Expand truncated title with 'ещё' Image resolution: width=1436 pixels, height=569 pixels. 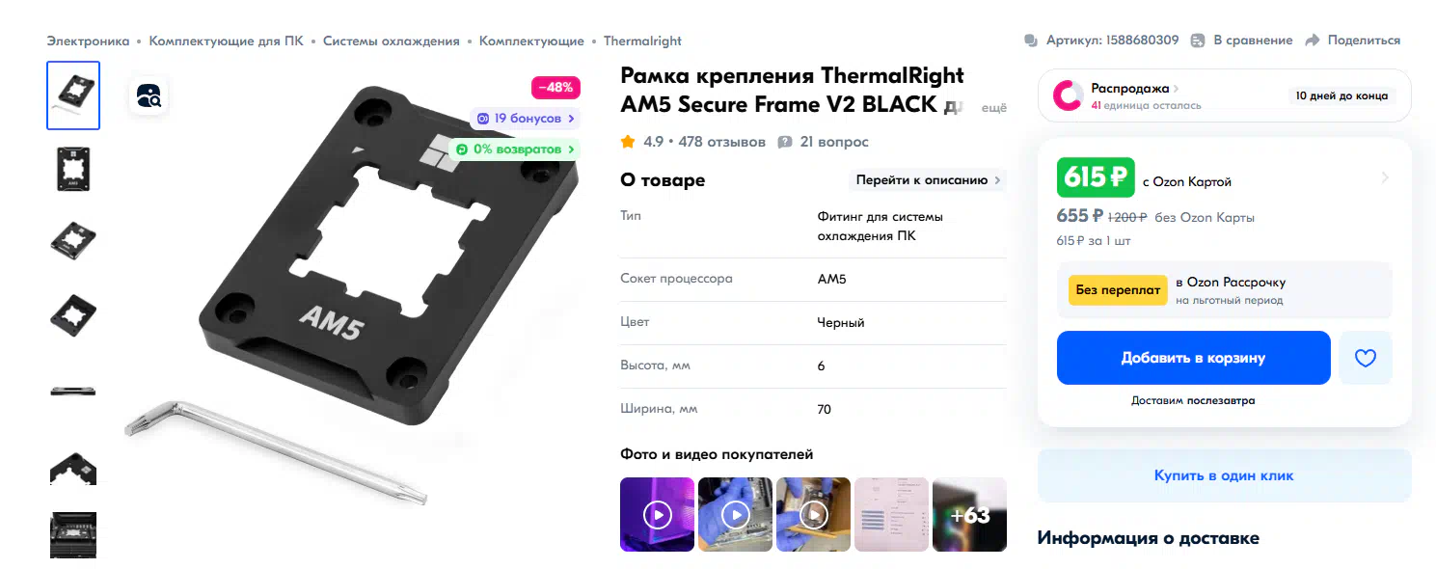click(993, 108)
